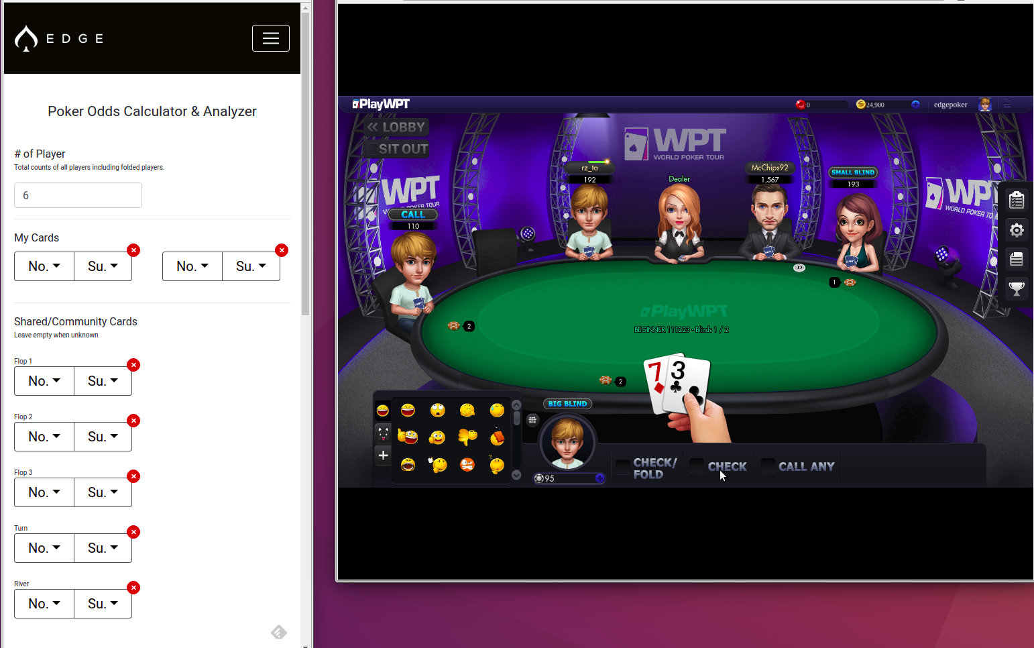Viewport: 1034px width, 648px height.
Task: Open Flop 3 No. dropdown
Action: tap(44, 492)
